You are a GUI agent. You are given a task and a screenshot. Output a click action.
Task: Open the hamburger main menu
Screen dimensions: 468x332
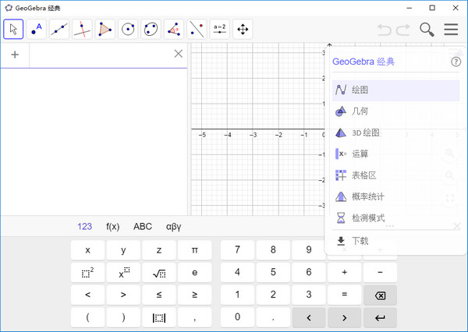click(451, 30)
